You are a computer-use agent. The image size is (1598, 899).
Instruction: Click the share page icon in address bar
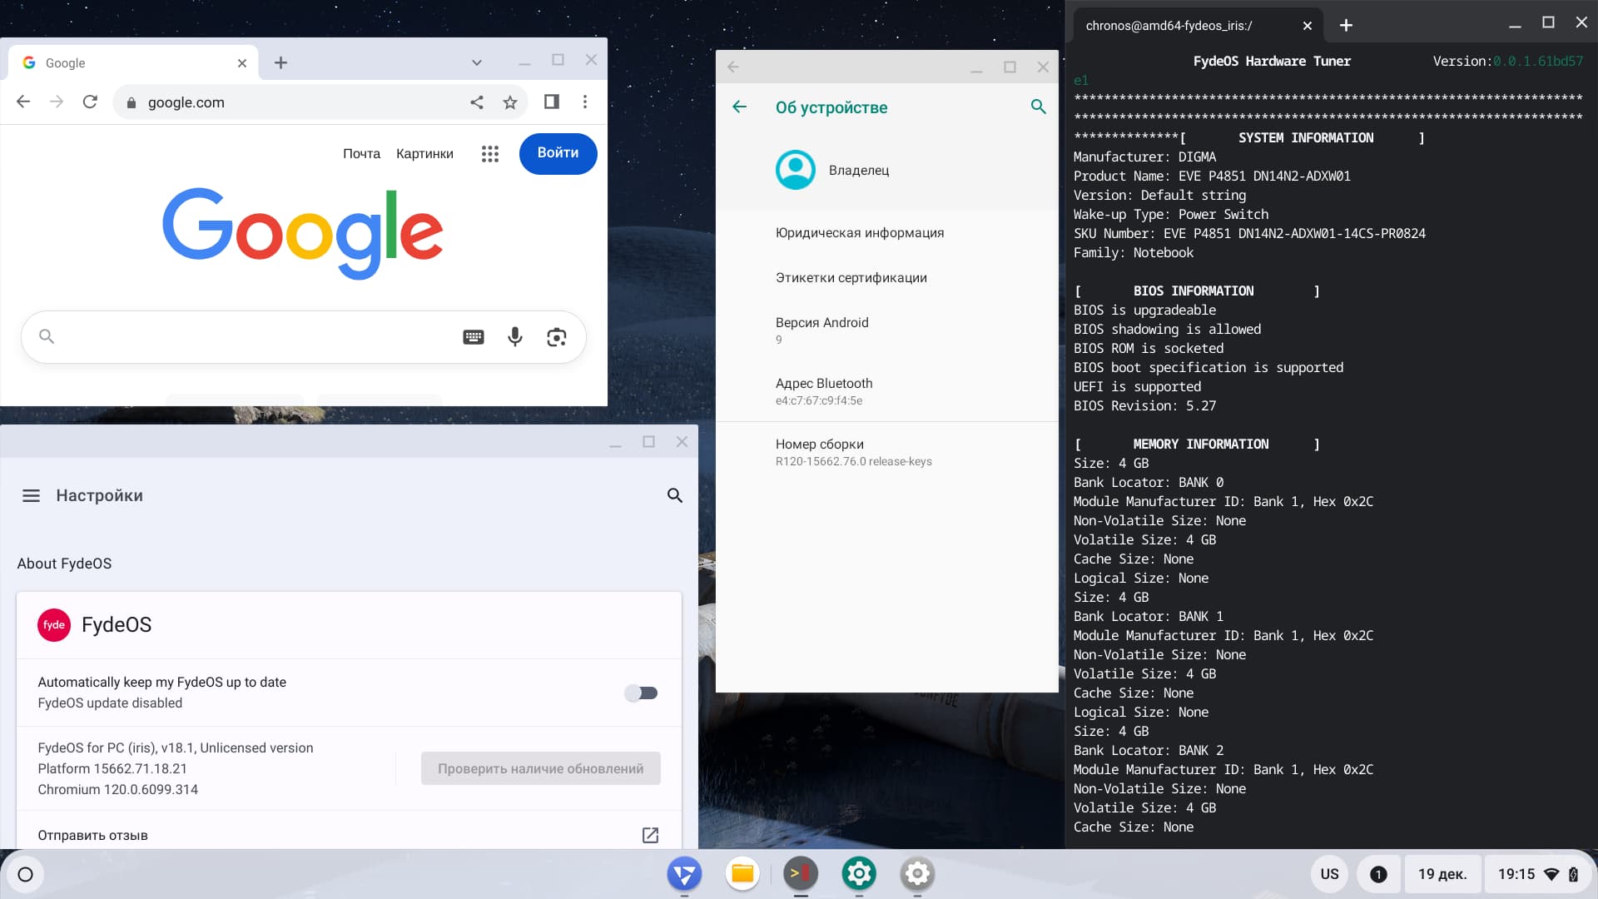click(x=477, y=102)
